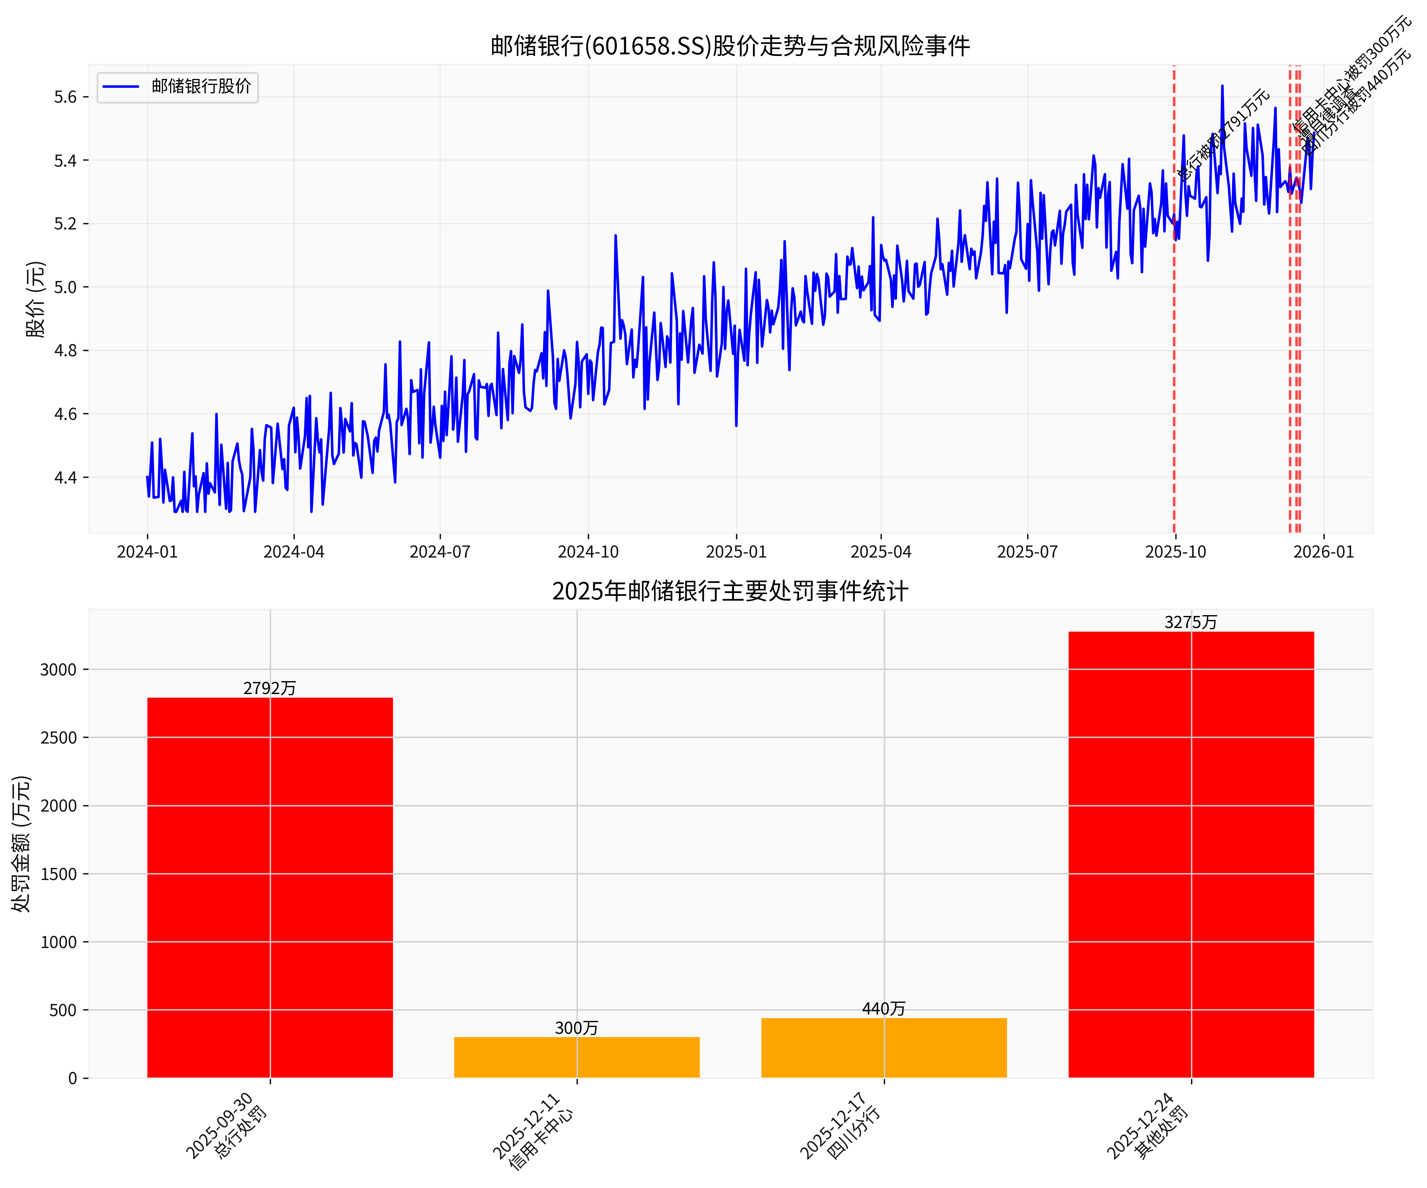Click the 5.6 tick on price axis
The width and height of the screenshot is (1427, 1188).
click(65, 97)
